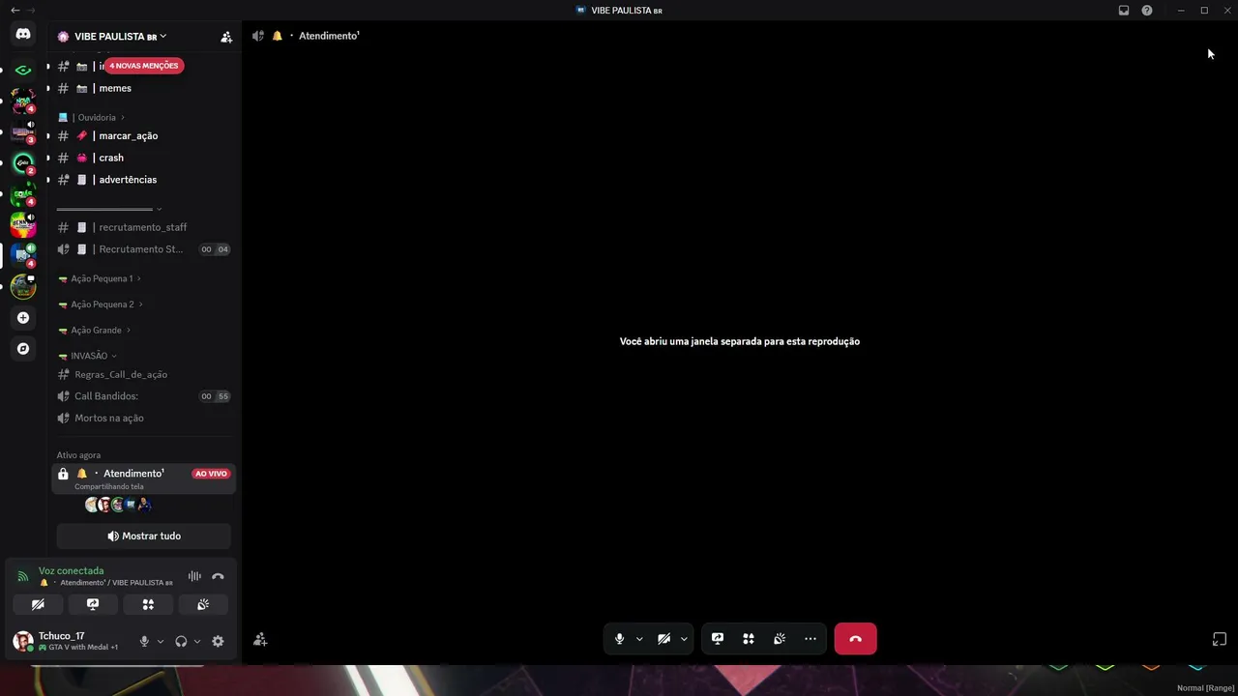Open input device chevron next to user panel mic
The width and height of the screenshot is (1238, 696).
[x=161, y=641]
